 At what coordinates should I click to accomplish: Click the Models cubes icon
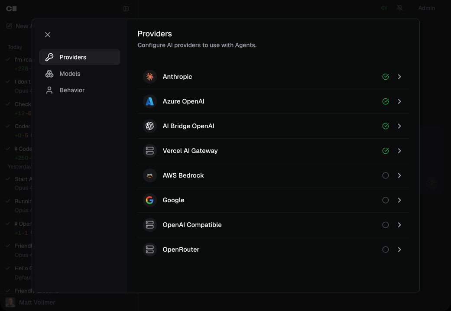pos(49,74)
